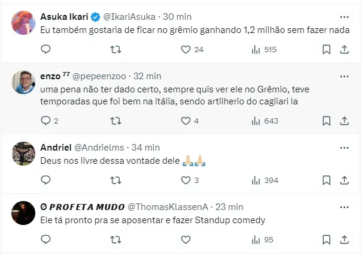
Task: Open more options on Profeta Mudo's tweet
Action: 344,206
